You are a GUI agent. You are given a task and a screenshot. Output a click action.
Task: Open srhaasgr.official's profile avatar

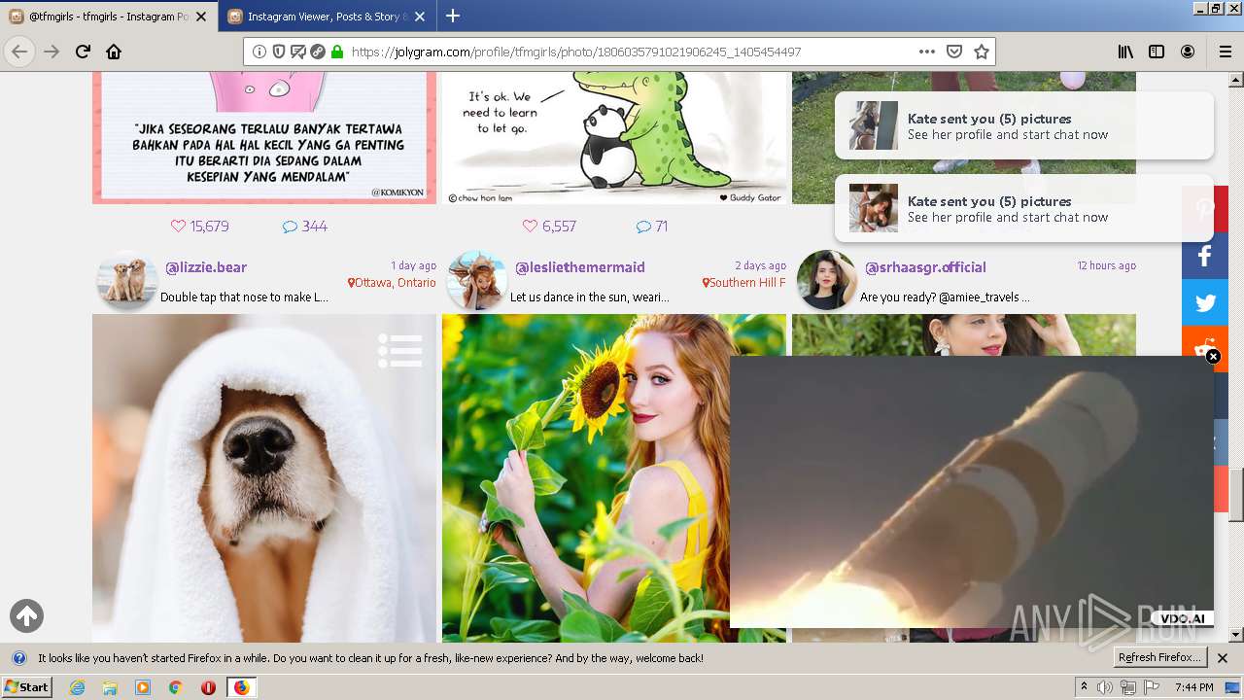pyautogui.click(x=827, y=280)
